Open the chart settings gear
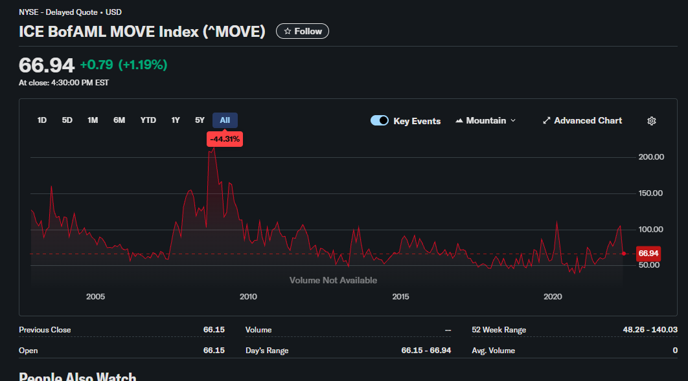 pyautogui.click(x=652, y=121)
